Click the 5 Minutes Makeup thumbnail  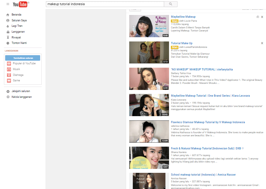[149, 26]
